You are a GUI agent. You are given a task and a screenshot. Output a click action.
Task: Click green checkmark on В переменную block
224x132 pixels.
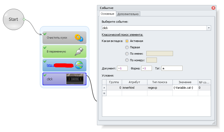pyautogui.click(x=45, y=48)
